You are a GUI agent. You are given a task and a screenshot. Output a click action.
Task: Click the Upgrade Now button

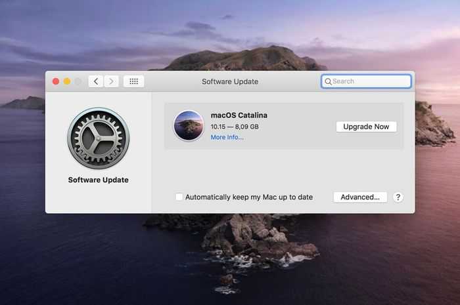tap(366, 127)
